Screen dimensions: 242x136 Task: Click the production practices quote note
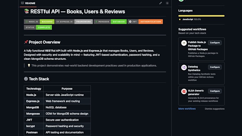click(94, 66)
